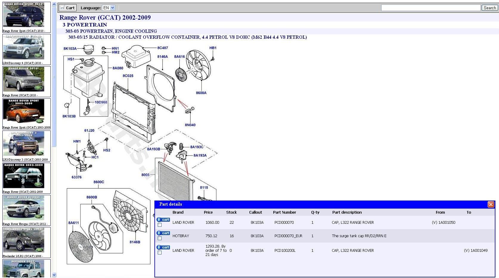The width and height of the screenshot is (499, 278).
Task: Select LR3/Discovery 3 2005-2009 thumbnail
Action: point(24,144)
